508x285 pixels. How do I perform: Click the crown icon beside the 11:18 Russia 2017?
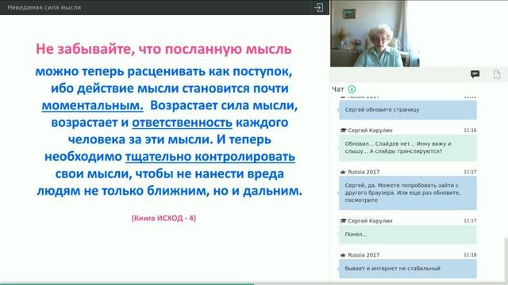(x=343, y=255)
